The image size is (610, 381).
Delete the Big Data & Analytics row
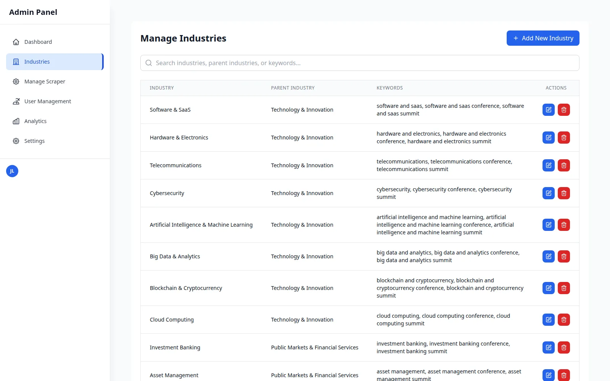click(563, 256)
